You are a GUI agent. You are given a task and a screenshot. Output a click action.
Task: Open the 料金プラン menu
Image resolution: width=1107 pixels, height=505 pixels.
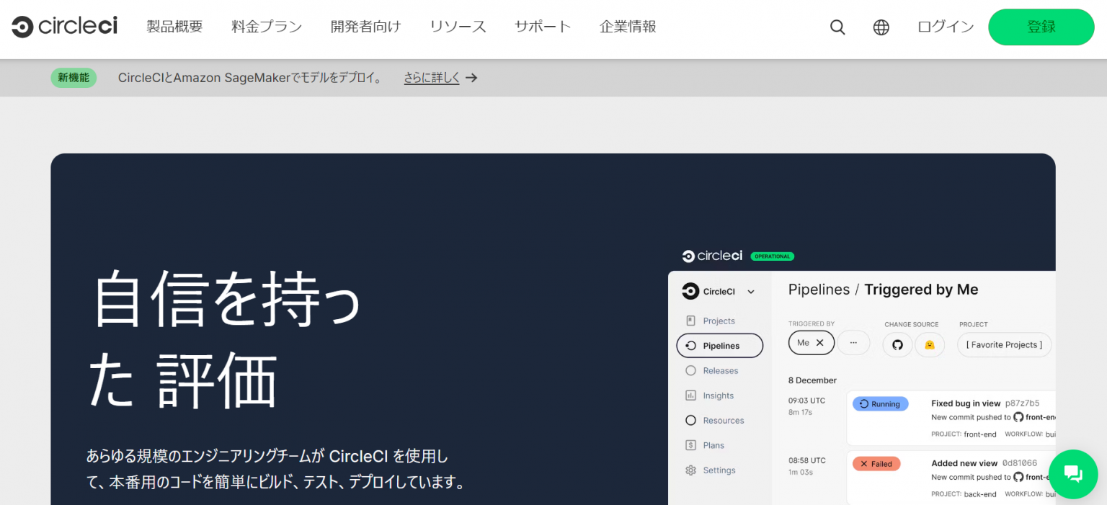coord(266,26)
